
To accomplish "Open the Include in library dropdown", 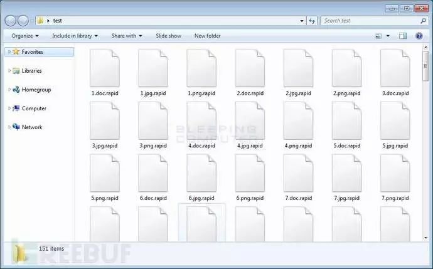I will (75, 36).
